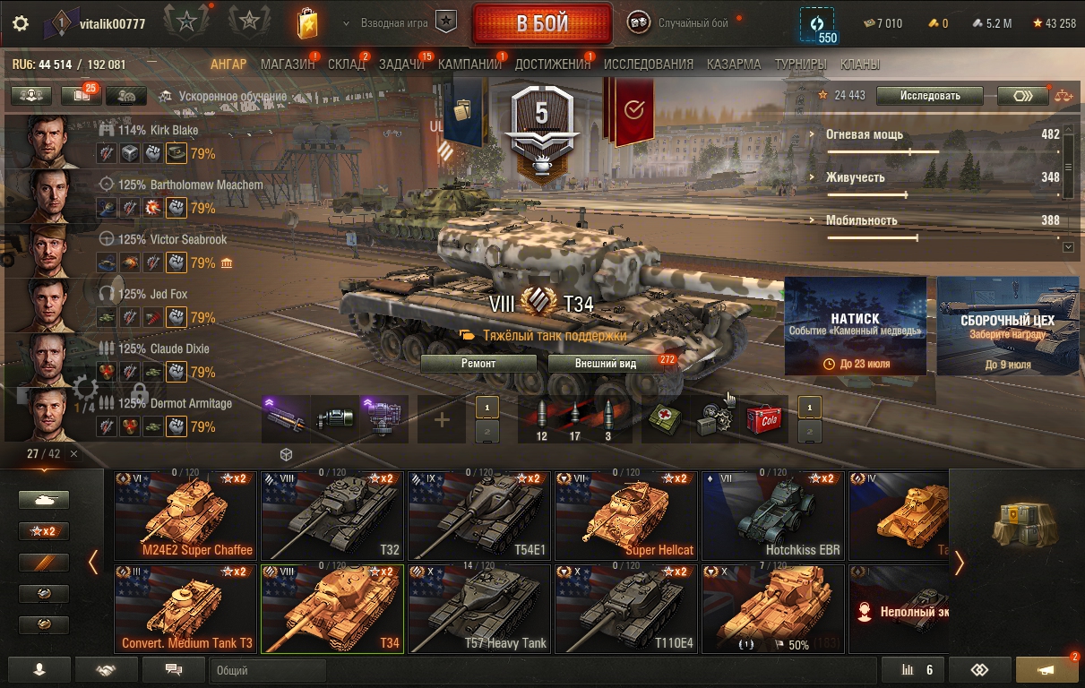Expand the Взводная игра platoon dropdown
Viewport: 1085px width, 688px height.
pyautogui.click(x=348, y=23)
